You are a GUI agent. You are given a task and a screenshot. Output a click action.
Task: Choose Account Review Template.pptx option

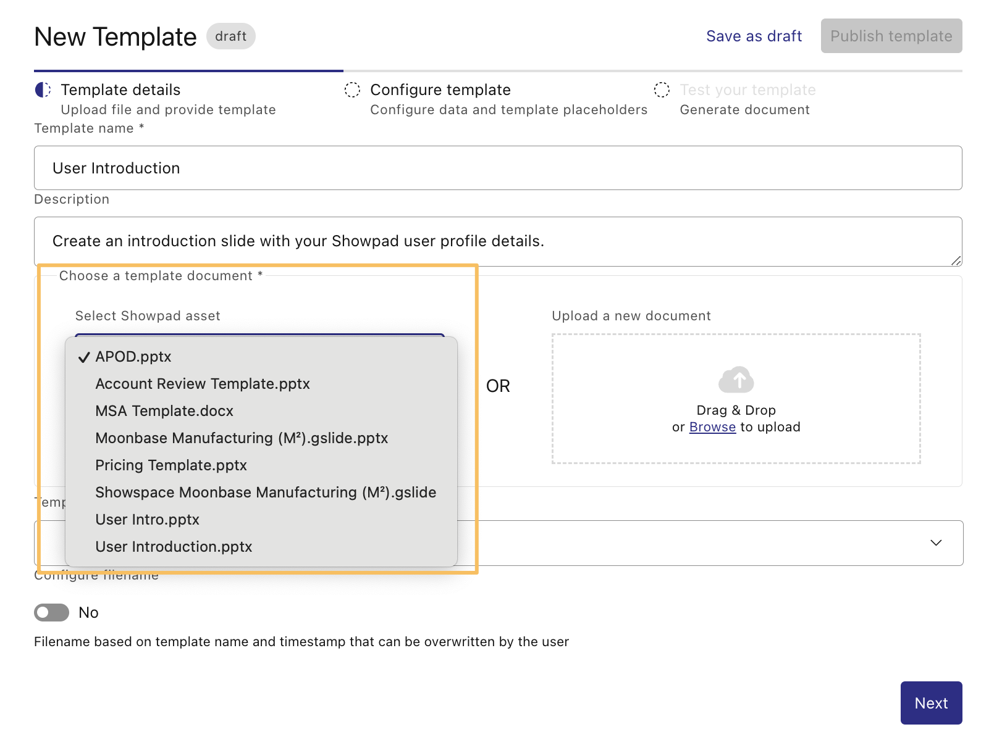[261, 384]
